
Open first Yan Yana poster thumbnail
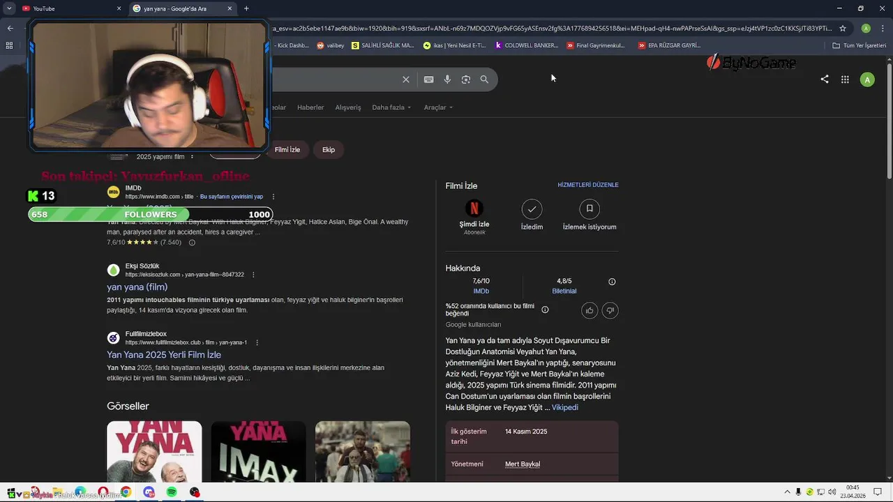154,451
